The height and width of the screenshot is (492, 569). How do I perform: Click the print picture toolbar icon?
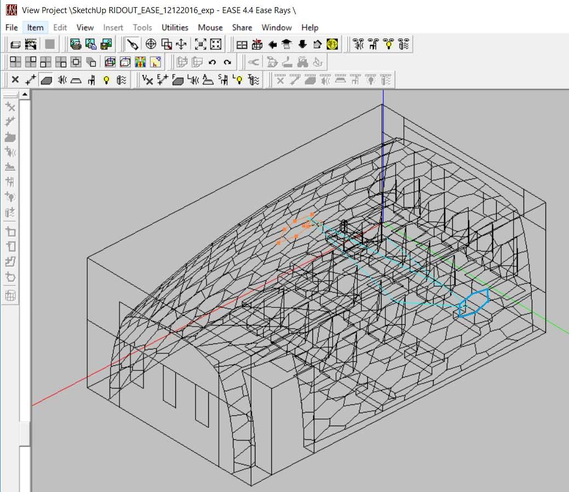tap(76, 44)
